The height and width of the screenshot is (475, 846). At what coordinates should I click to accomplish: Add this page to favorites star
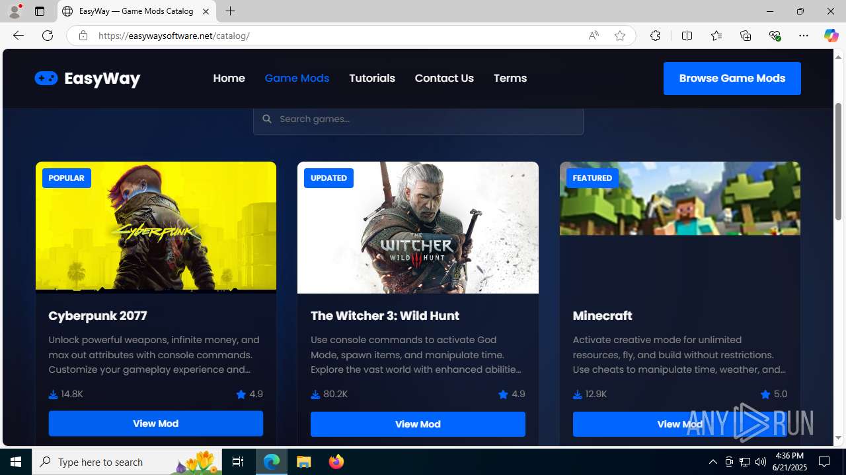(620, 36)
